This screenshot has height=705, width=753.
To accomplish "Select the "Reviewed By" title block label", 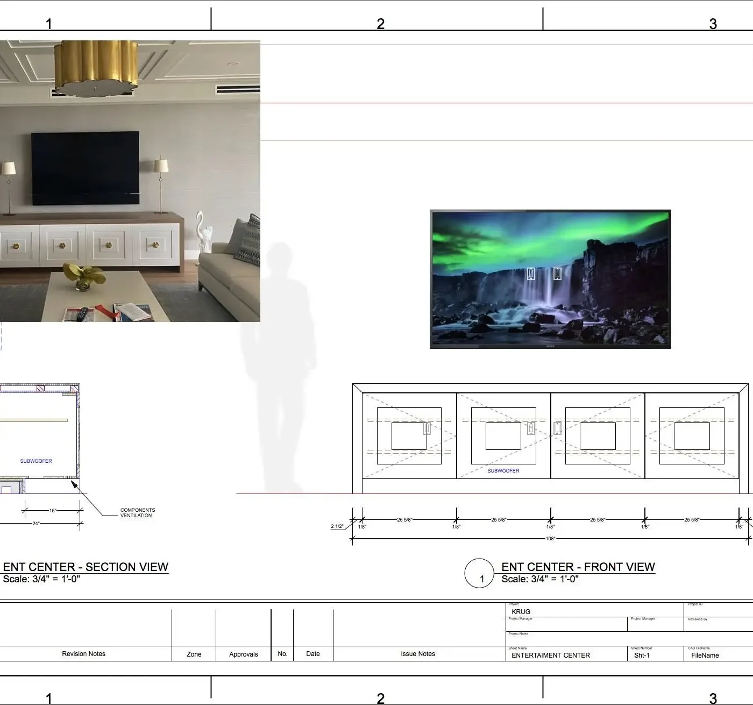I will pyautogui.click(x=698, y=619).
